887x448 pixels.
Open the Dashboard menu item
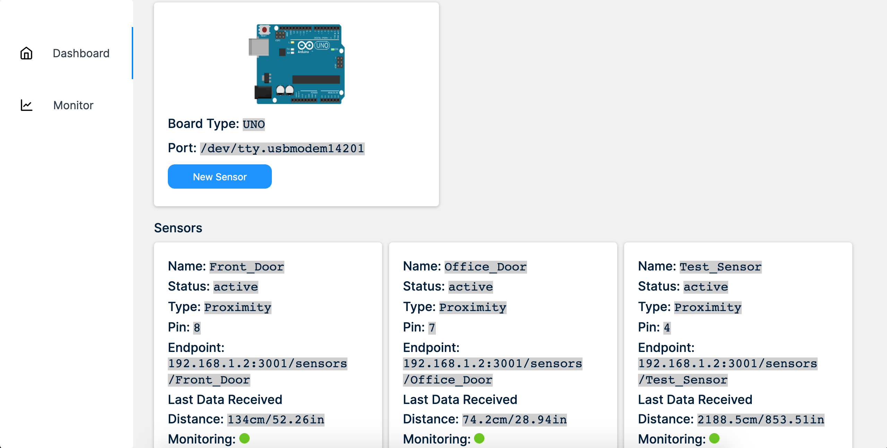pyautogui.click(x=67, y=53)
